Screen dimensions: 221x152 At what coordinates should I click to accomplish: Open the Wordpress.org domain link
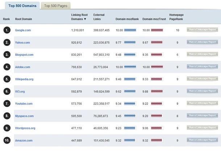[25, 128]
